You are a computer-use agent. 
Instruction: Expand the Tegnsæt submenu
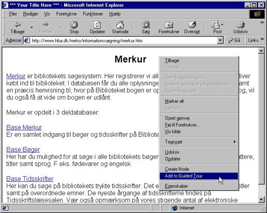(x=199, y=142)
